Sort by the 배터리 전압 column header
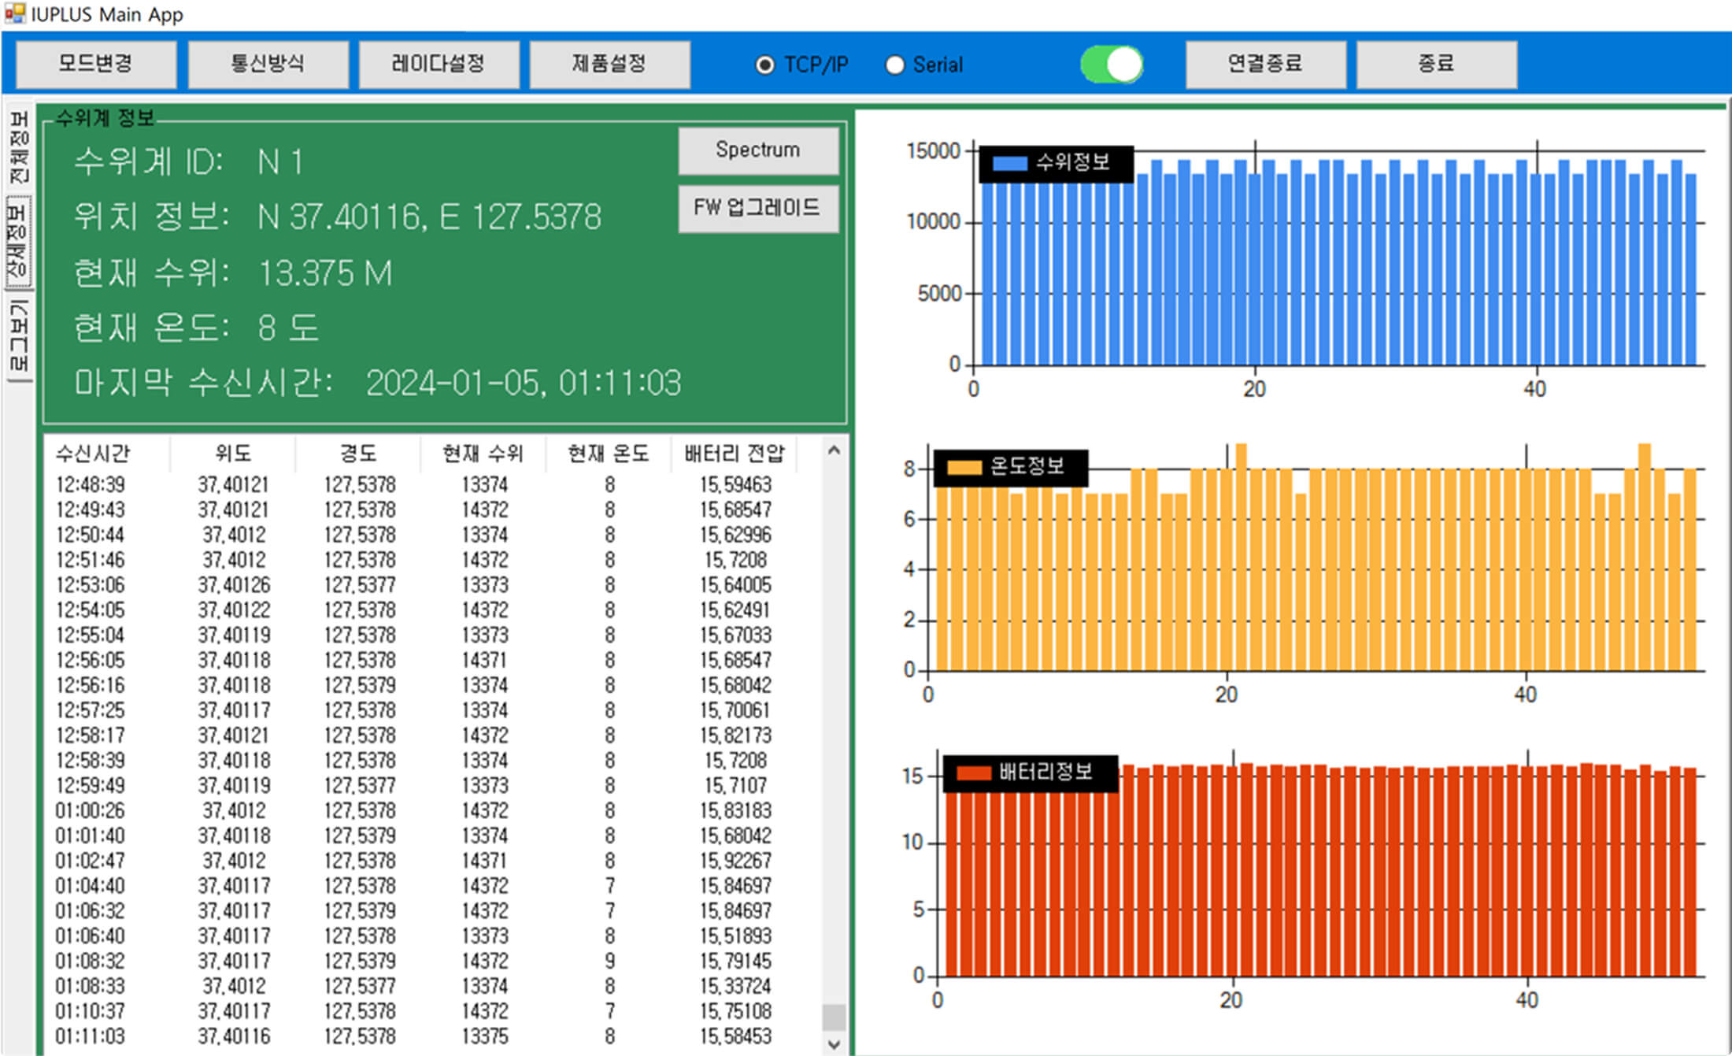The image size is (1732, 1056). click(734, 454)
